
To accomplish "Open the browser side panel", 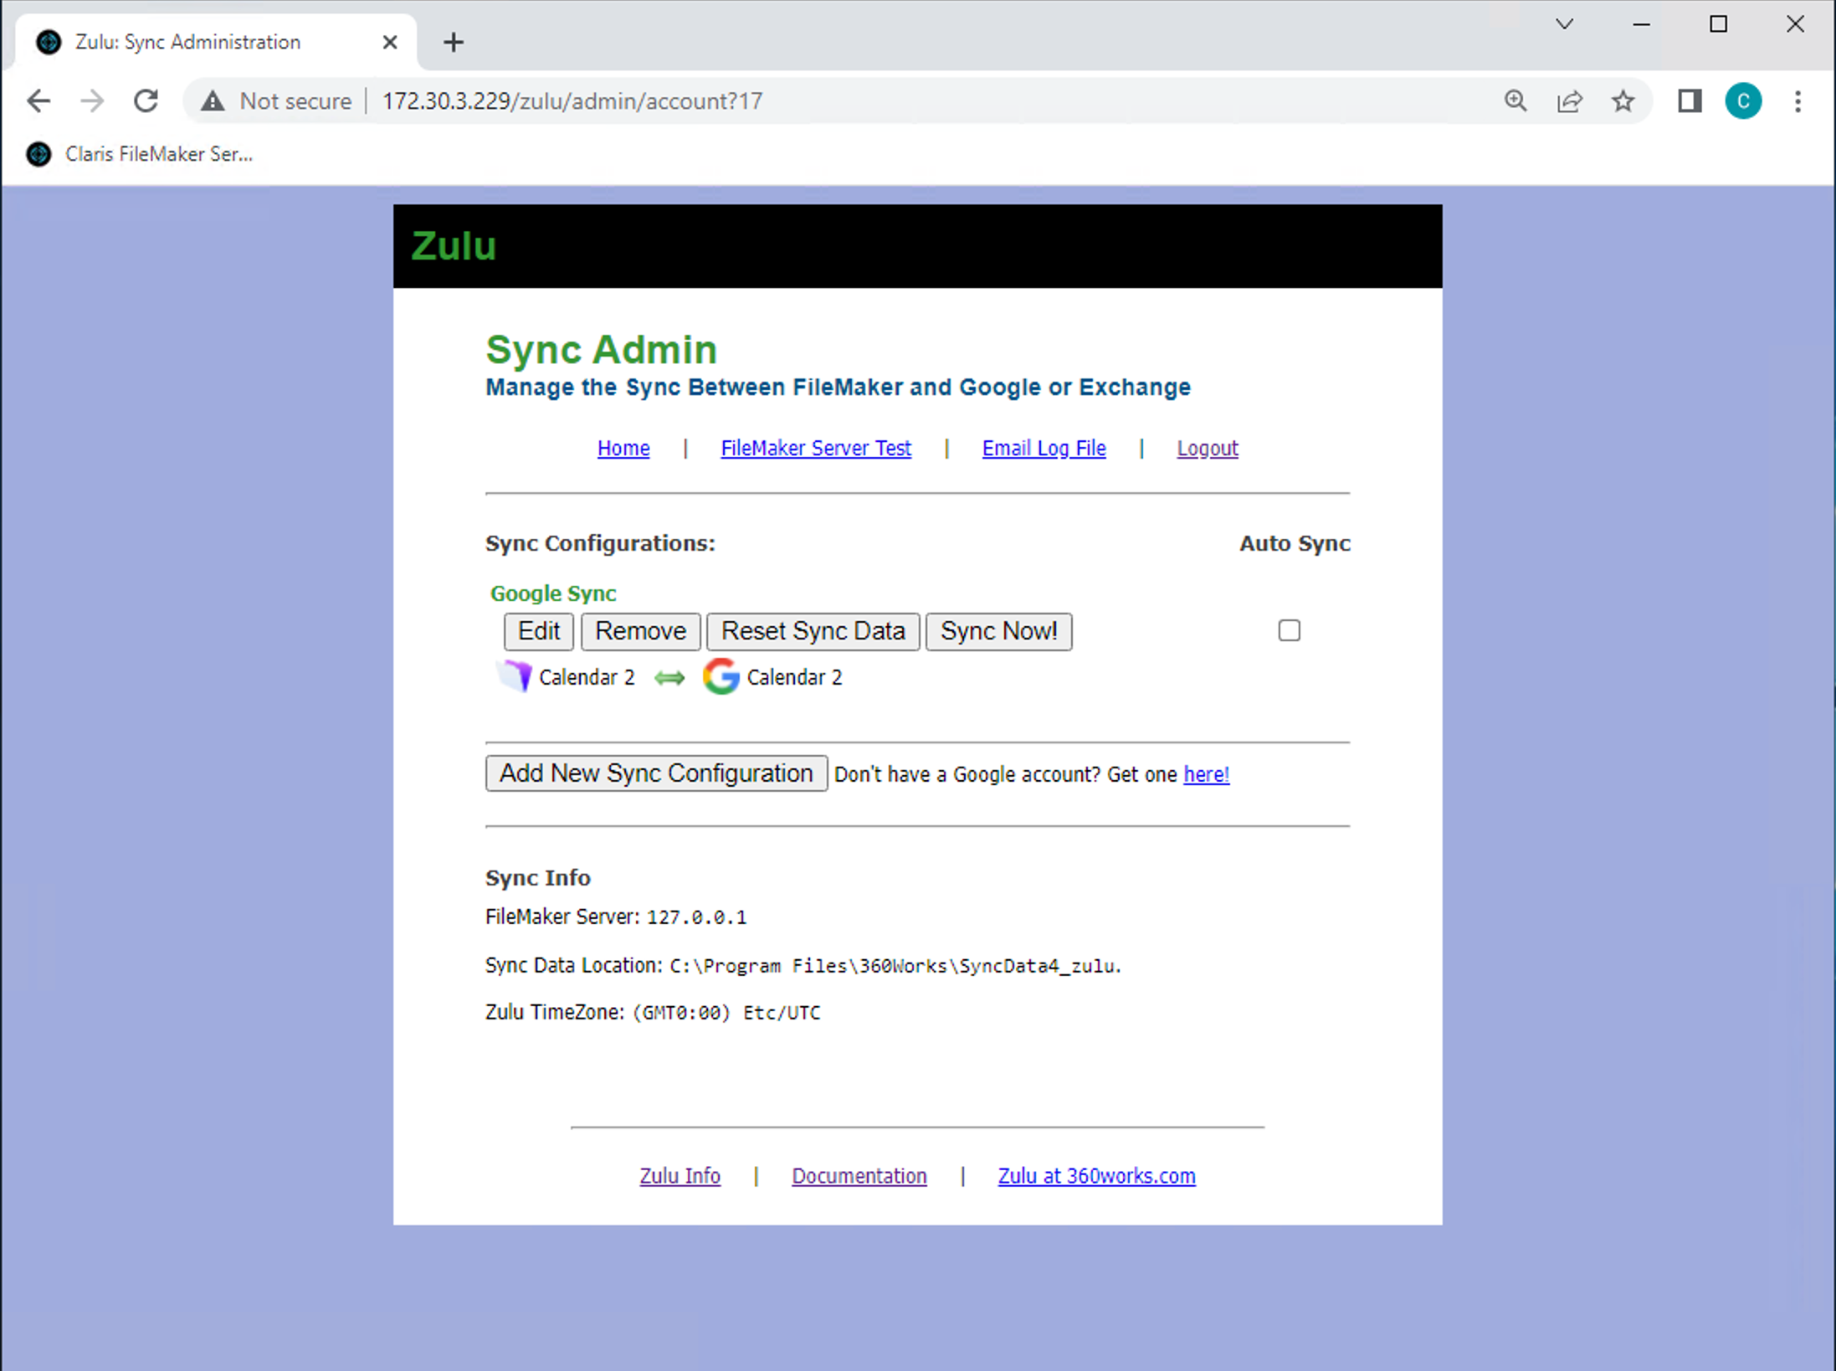I will (x=1690, y=101).
